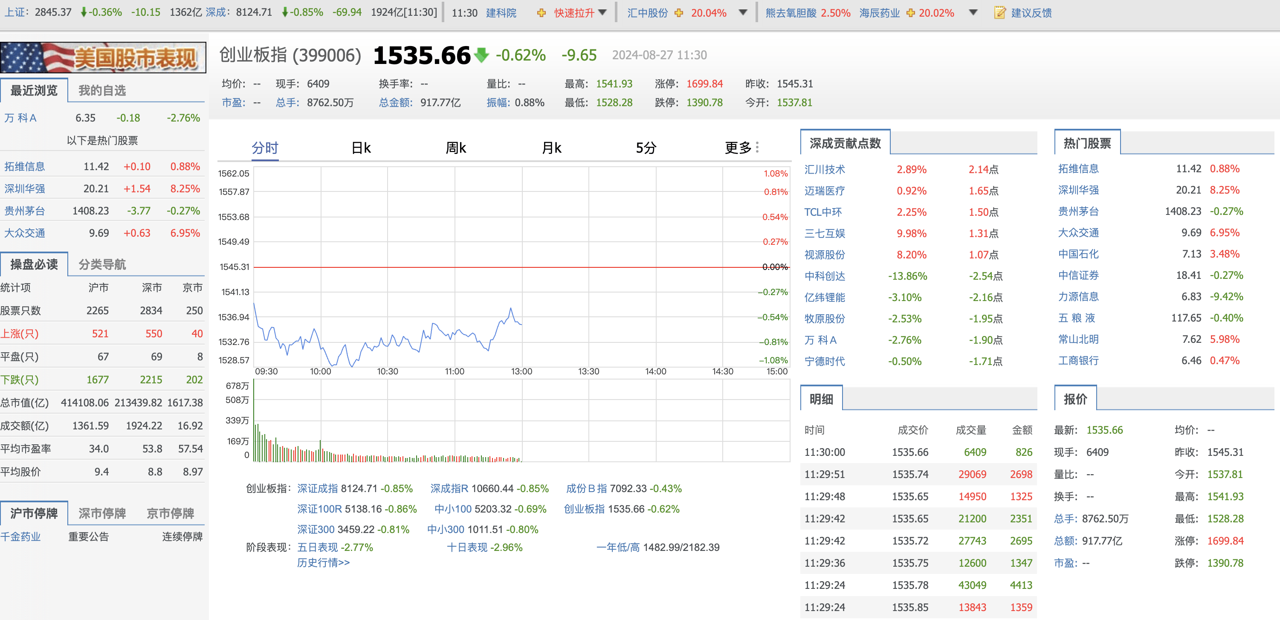1280x620 pixels.
Task: Open the 美国股市表现 banner
Action: [x=103, y=58]
